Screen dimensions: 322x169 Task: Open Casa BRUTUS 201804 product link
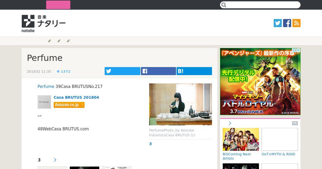point(76,97)
